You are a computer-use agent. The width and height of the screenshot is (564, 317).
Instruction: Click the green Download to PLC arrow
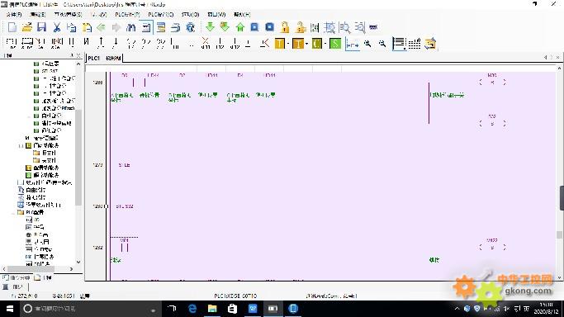click(x=210, y=27)
